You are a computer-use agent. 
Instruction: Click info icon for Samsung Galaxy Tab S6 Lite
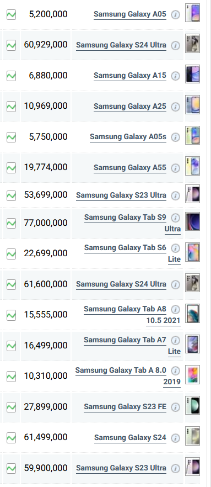(175, 248)
